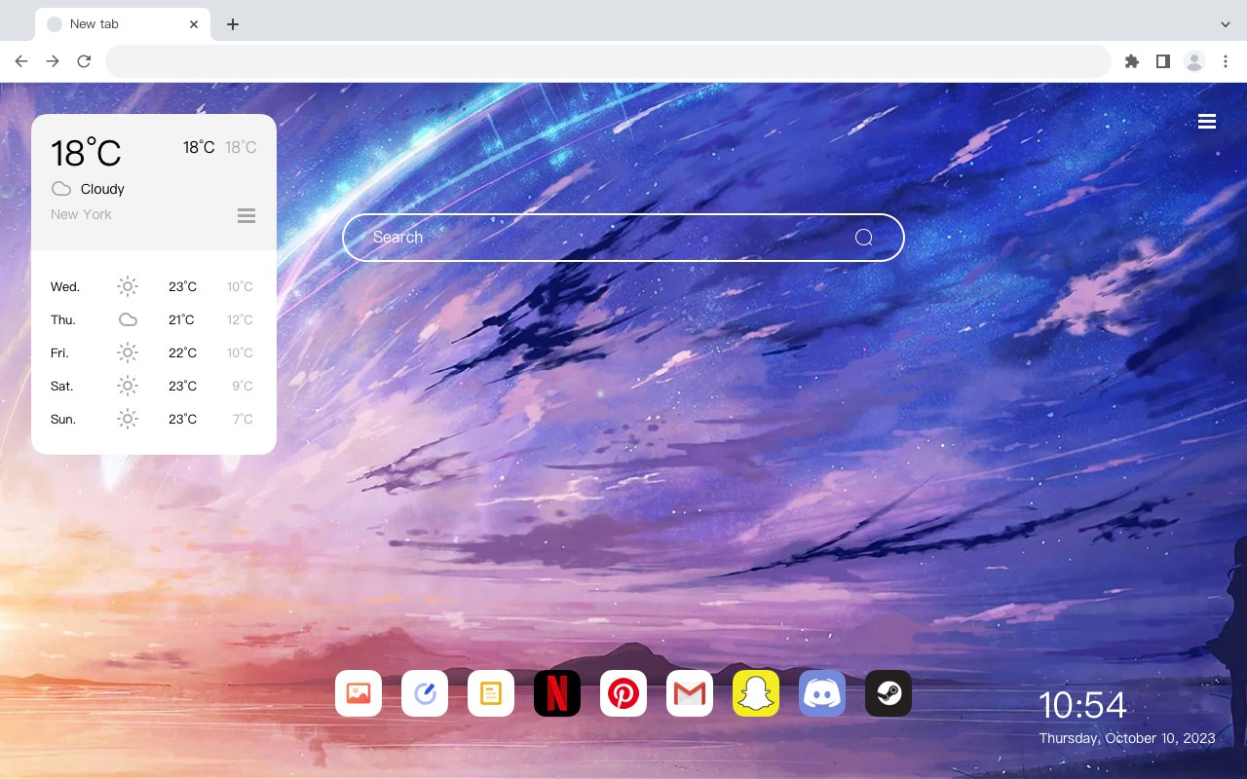Click Friday's sunny forecast icon
Screen dimensions: 1247x779
[x=128, y=352]
